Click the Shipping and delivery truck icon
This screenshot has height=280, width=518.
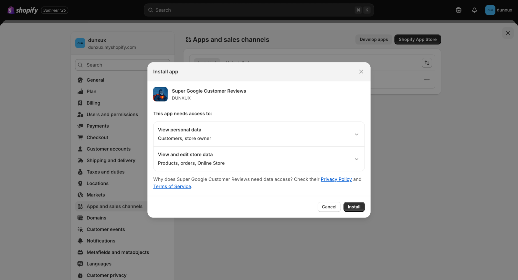tap(80, 161)
